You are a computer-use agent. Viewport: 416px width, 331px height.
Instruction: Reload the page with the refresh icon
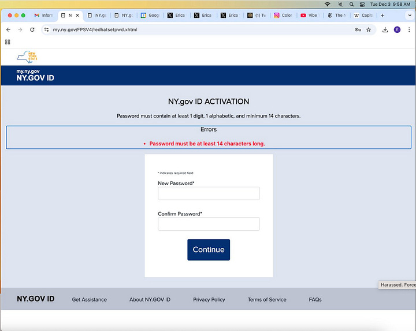[32, 29]
